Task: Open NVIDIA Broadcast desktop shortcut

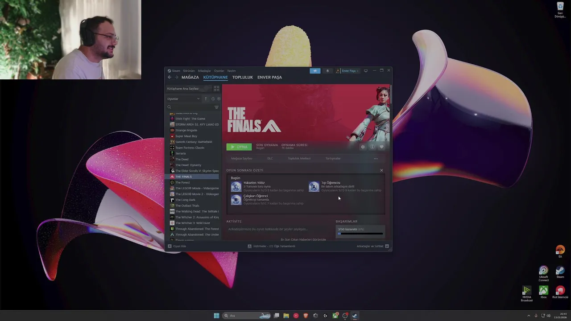Action: coord(527,294)
